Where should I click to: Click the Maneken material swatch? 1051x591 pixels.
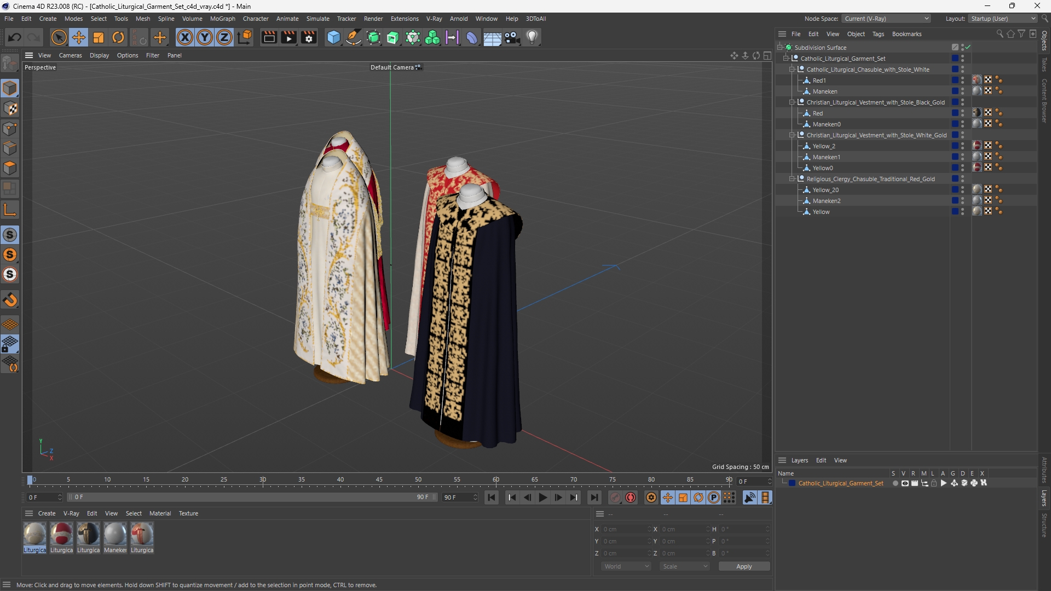tap(115, 538)
